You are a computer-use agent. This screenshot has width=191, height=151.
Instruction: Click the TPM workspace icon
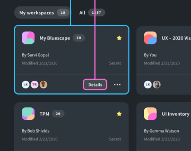(28, 114)
